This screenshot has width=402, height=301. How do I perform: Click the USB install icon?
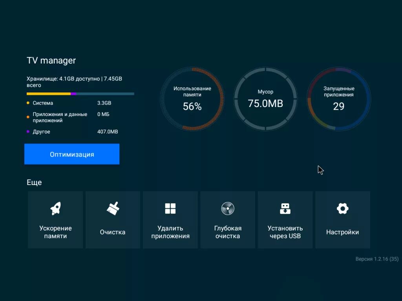coord(285,209)
